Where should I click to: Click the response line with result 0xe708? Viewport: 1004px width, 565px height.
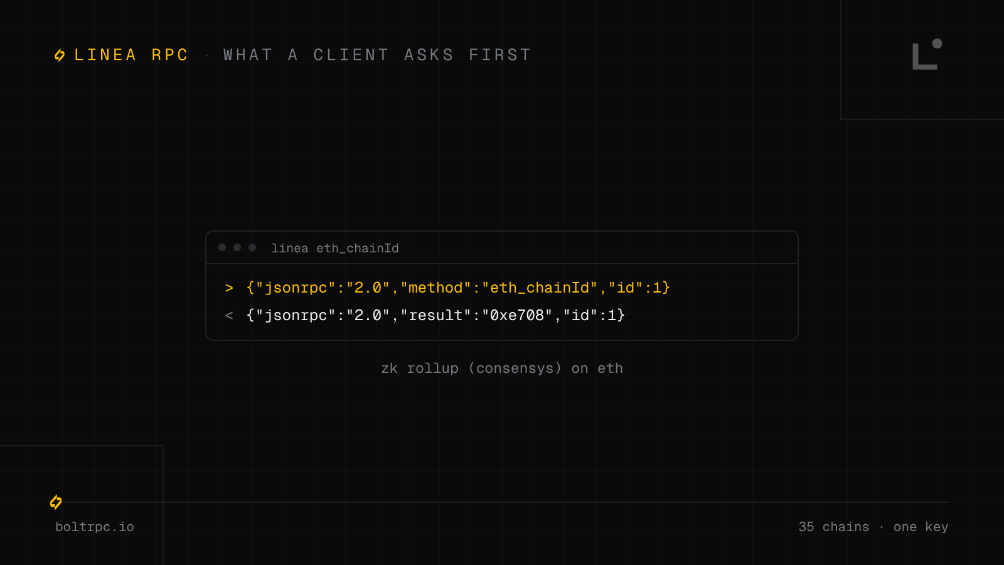[x=435, y=315]
